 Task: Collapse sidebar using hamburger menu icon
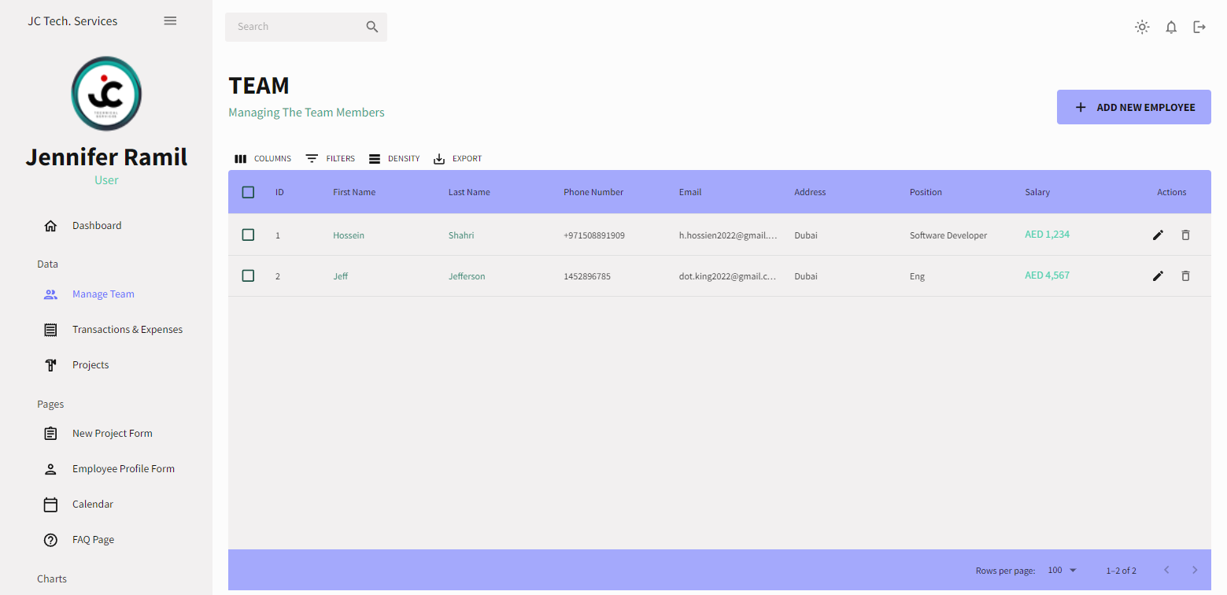170,20
